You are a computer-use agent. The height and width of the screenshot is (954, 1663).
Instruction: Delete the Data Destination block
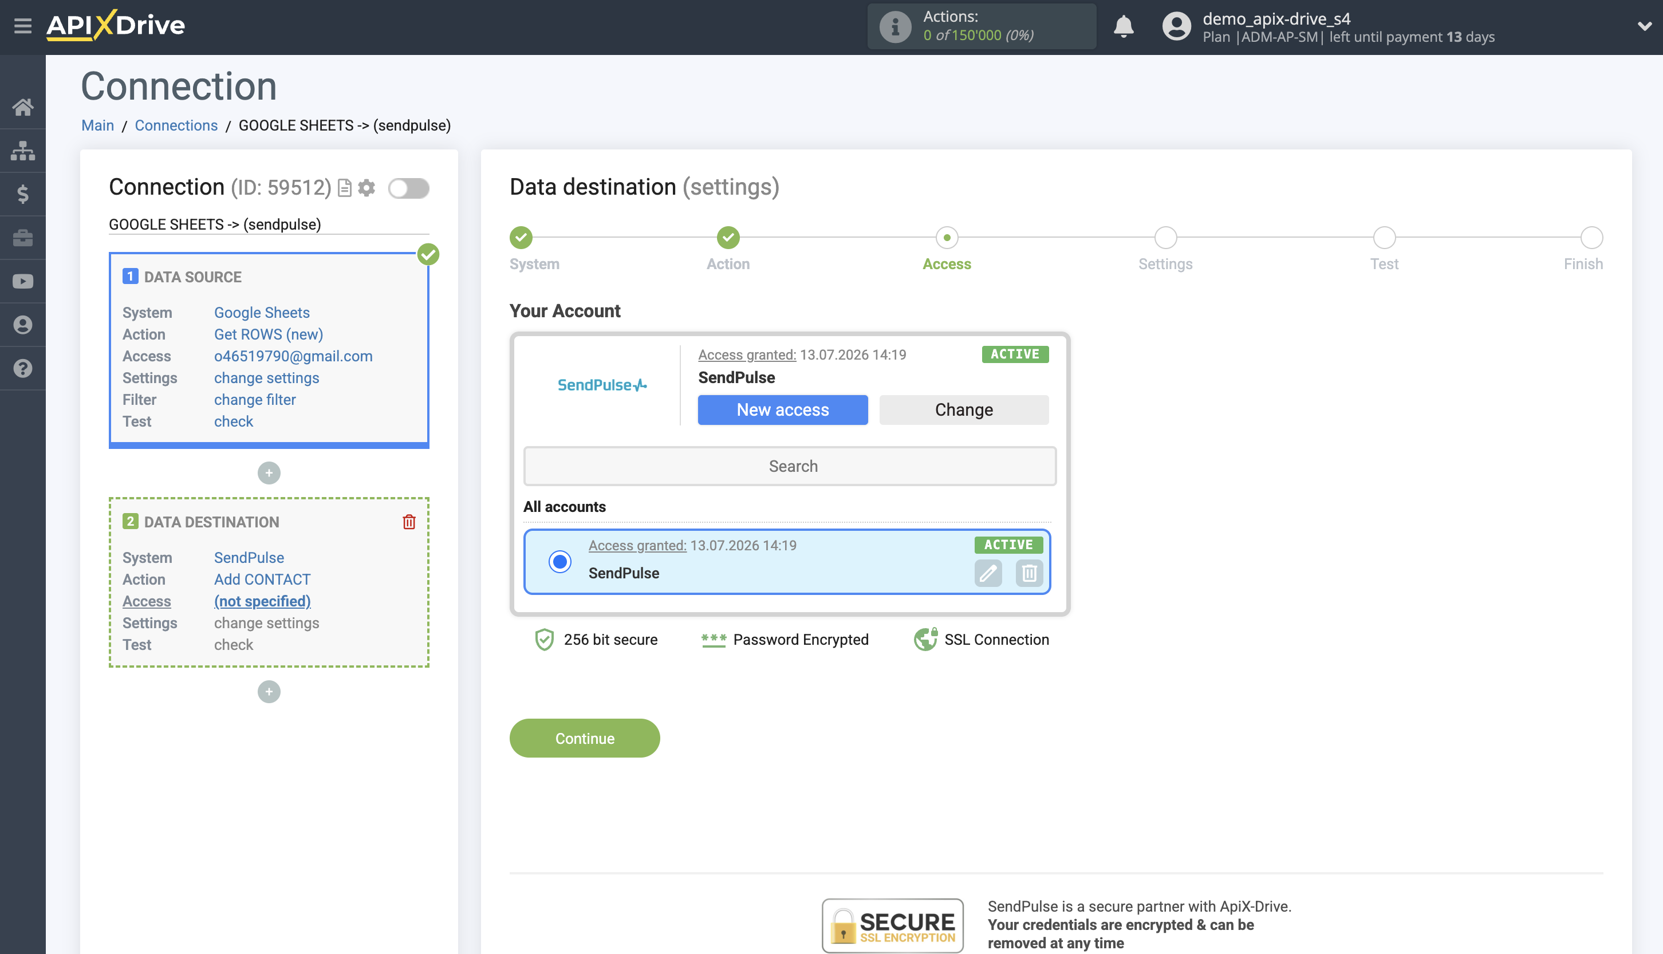pos(409,522)
